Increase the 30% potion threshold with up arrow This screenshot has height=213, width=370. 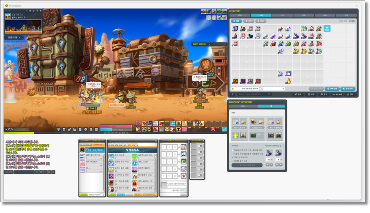click(x=271, y=165)
